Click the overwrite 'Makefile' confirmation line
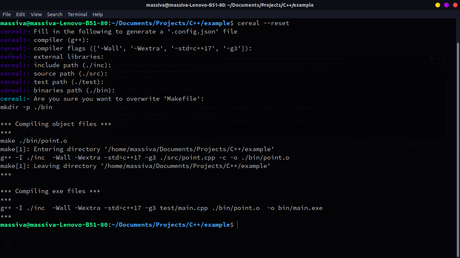Image resolution: width=460 pixels, height=258 pixels. coord(102,99)
